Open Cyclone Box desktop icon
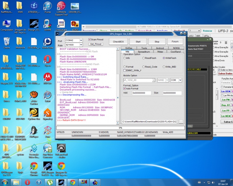 (34, 114)
